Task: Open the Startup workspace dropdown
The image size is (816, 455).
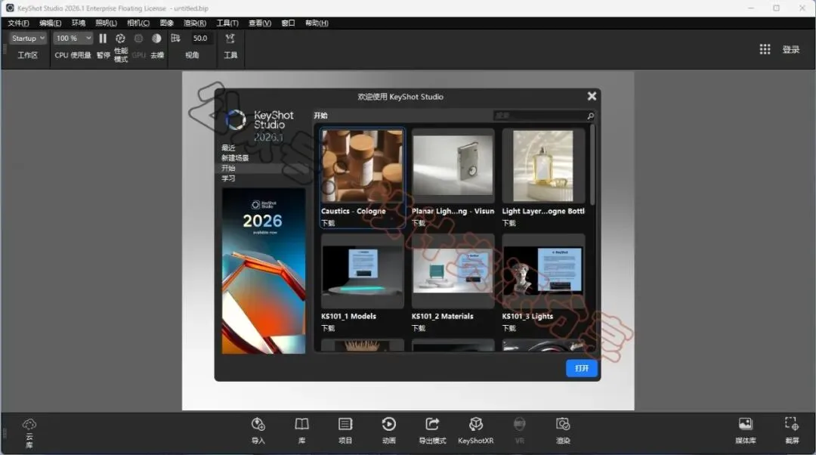Action: click(x=28, y=38)
